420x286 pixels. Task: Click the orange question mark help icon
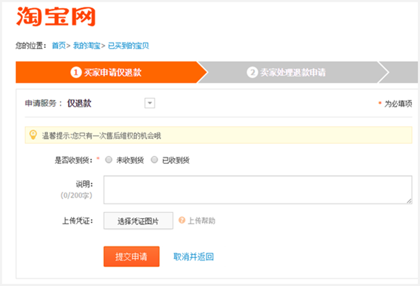point(182,220)
